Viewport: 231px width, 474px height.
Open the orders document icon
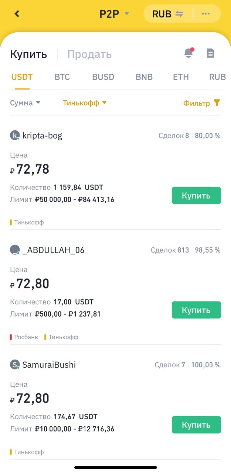click(210, 53)
